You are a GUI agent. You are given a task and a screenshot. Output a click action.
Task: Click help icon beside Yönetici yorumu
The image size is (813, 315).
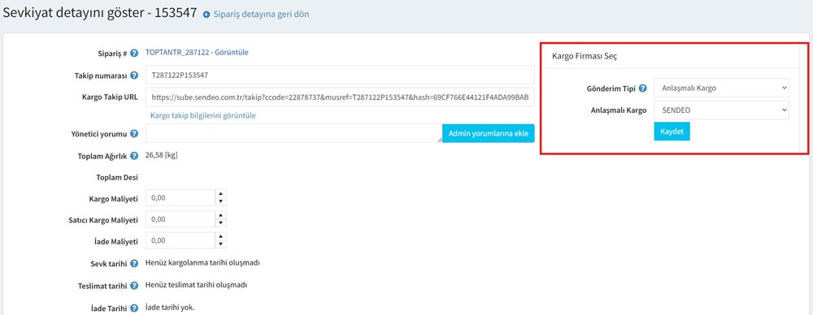pos(134,134)
